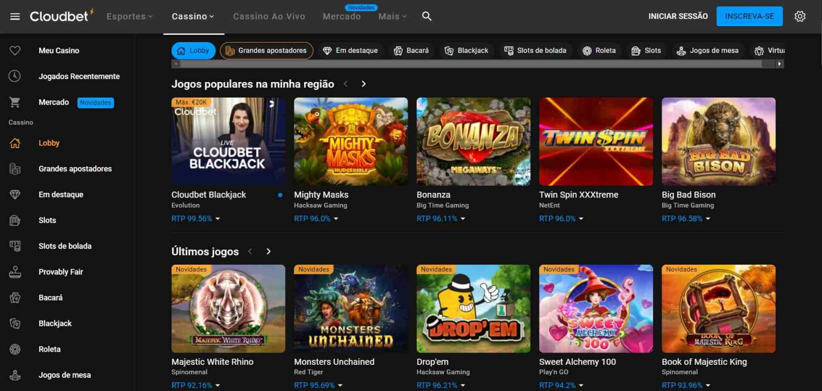Click sidebar Grandes apostadores coins icon

[x=15, y=169]
